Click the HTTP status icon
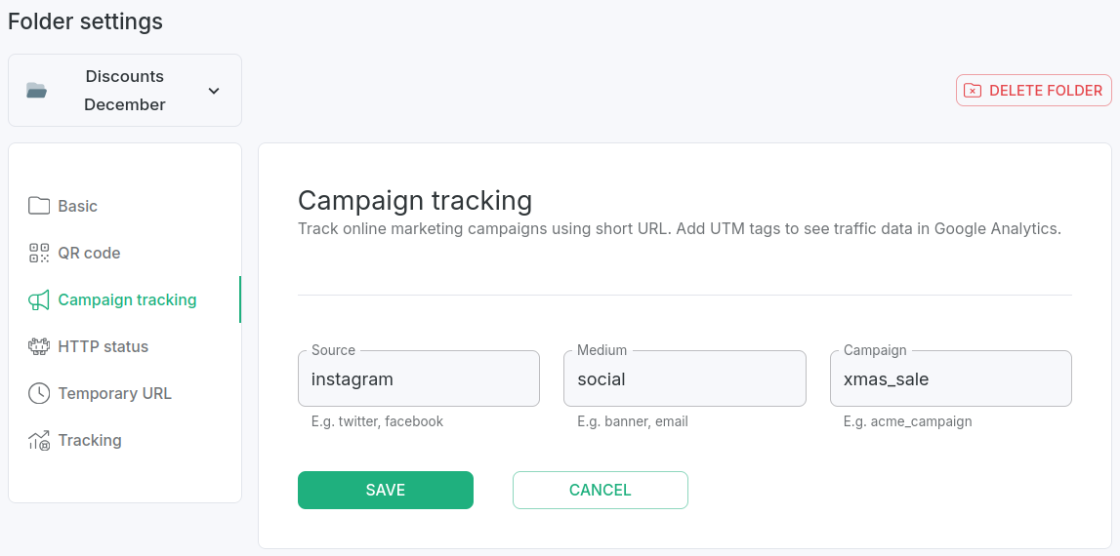Image resolution: width=1120 pixels, height=556 pixels. click(39, 346)
